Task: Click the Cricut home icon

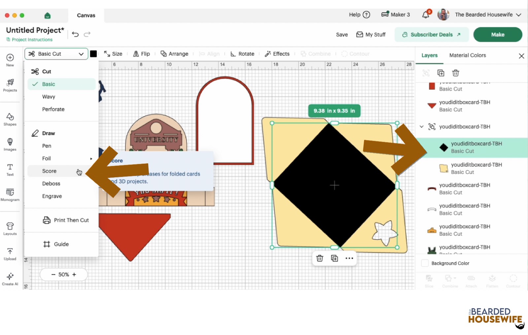Action: point(47,15)
